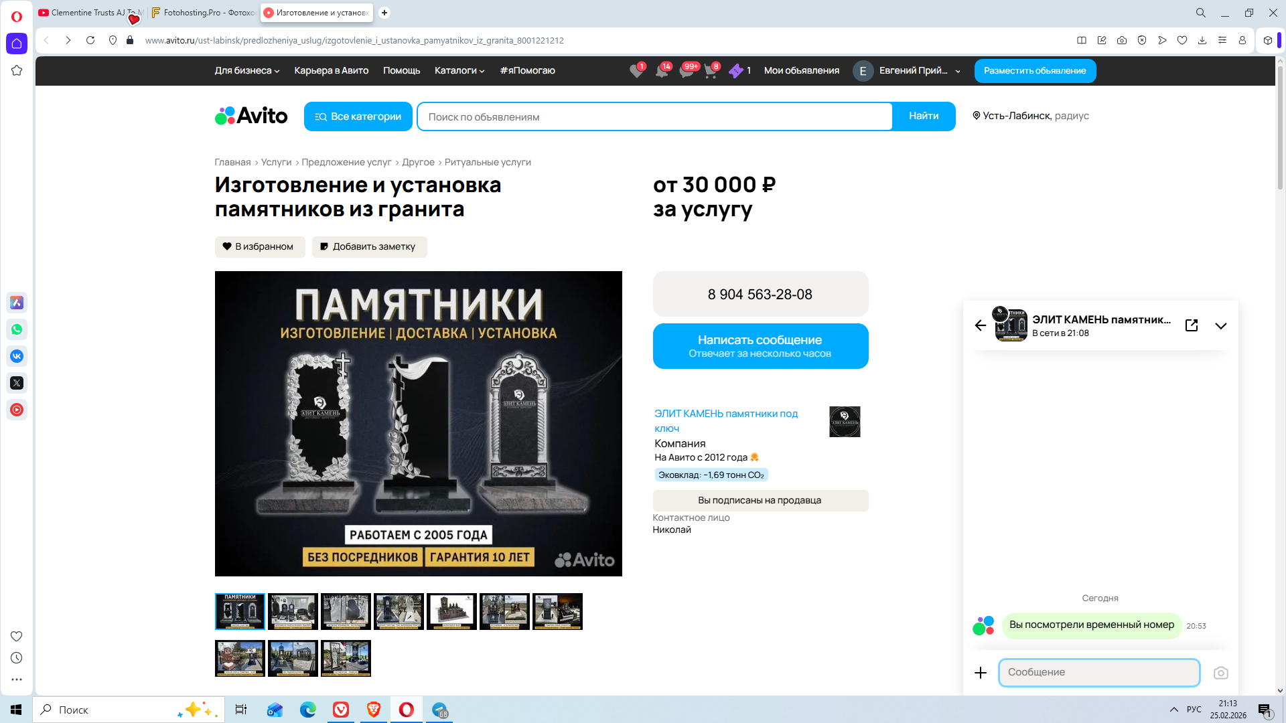This screenshot has height=723, width=1286.
Task: Open 'Мои объявления' menu item
Action: [801, 70]
